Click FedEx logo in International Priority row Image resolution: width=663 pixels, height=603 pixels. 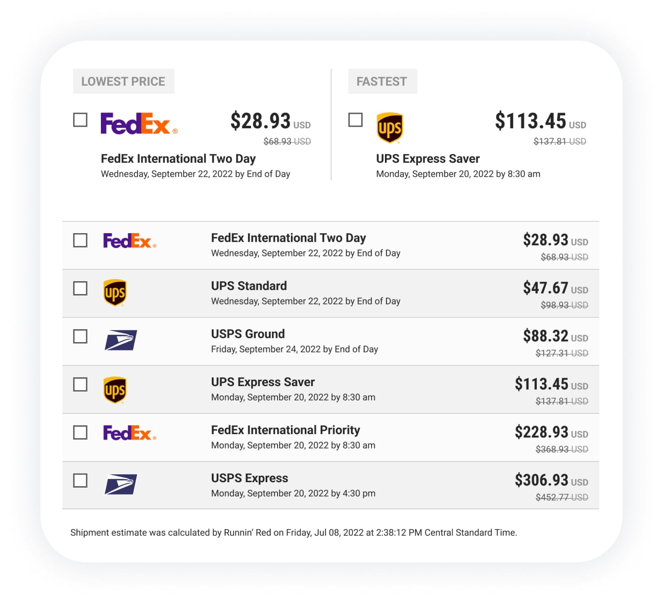pos(130,433)
